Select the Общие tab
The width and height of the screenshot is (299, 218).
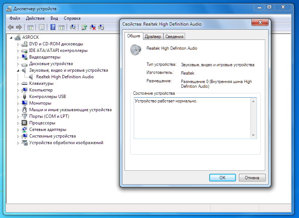(134, 36)
